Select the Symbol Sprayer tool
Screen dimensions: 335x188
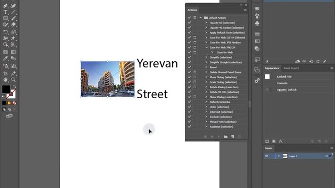click(x=5, y=66)
